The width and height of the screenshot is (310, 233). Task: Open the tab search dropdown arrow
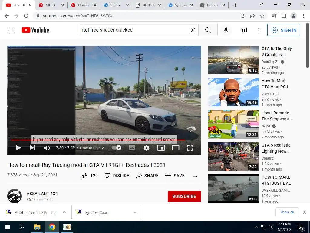point(261,4)
